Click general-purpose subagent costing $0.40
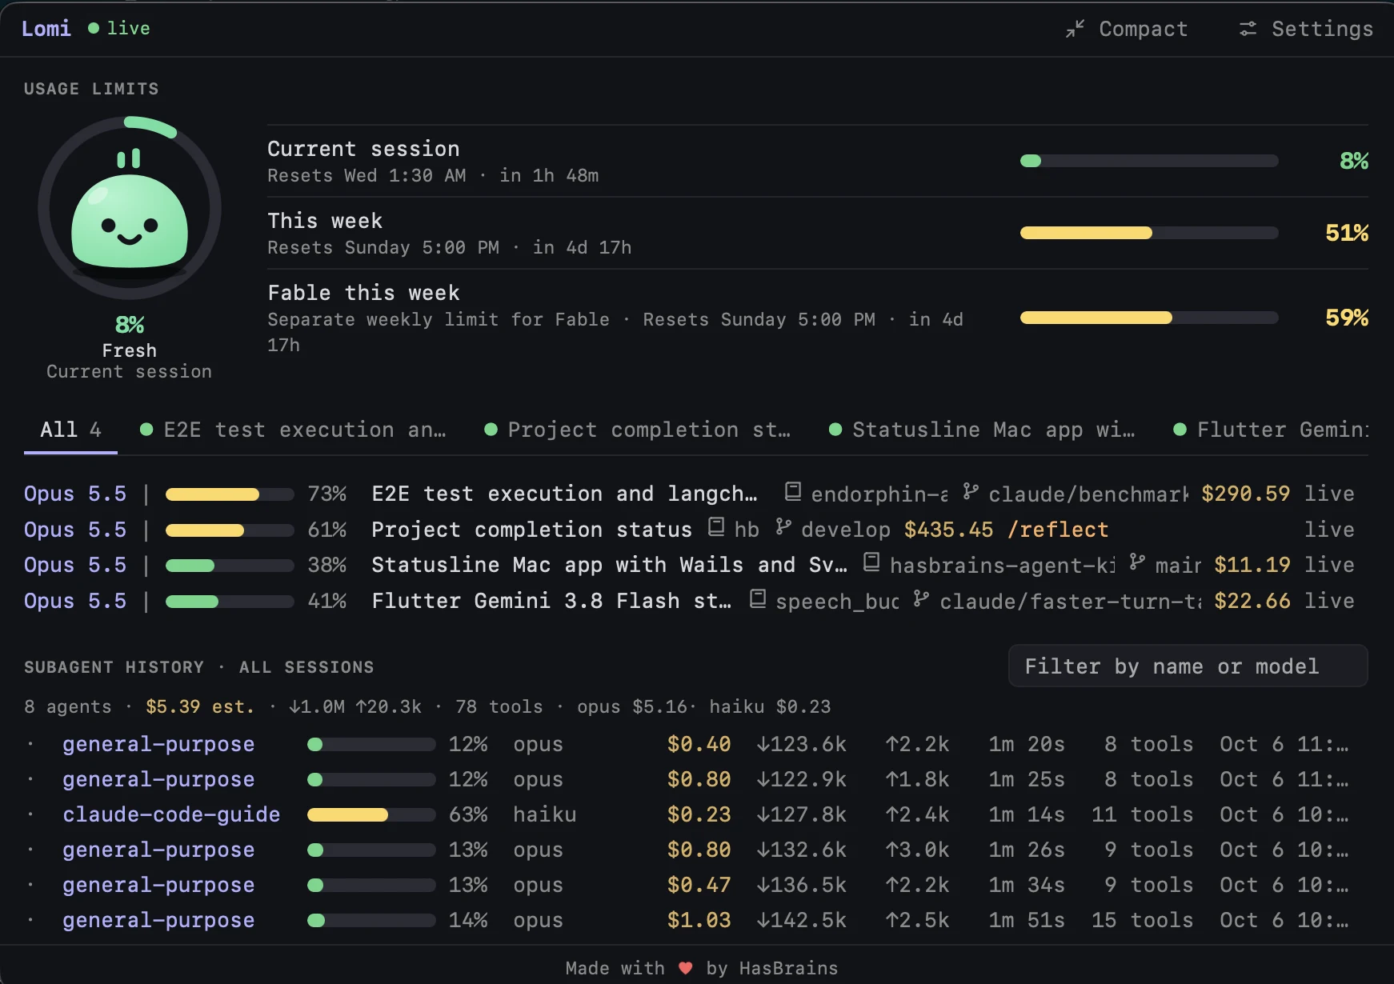 [158, 744]
